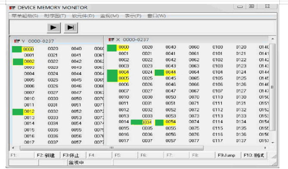Toggle device X 0054 in the X pane

170,122
